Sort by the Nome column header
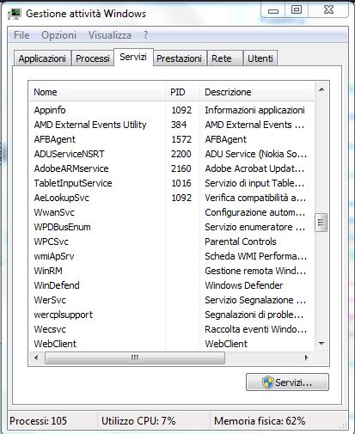 point(97,92)
